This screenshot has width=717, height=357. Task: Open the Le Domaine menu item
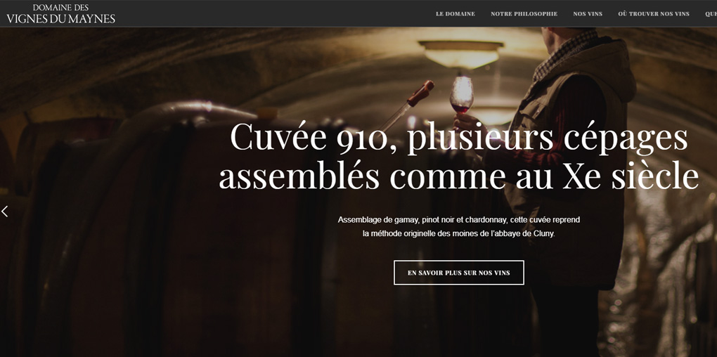(455, 14)
